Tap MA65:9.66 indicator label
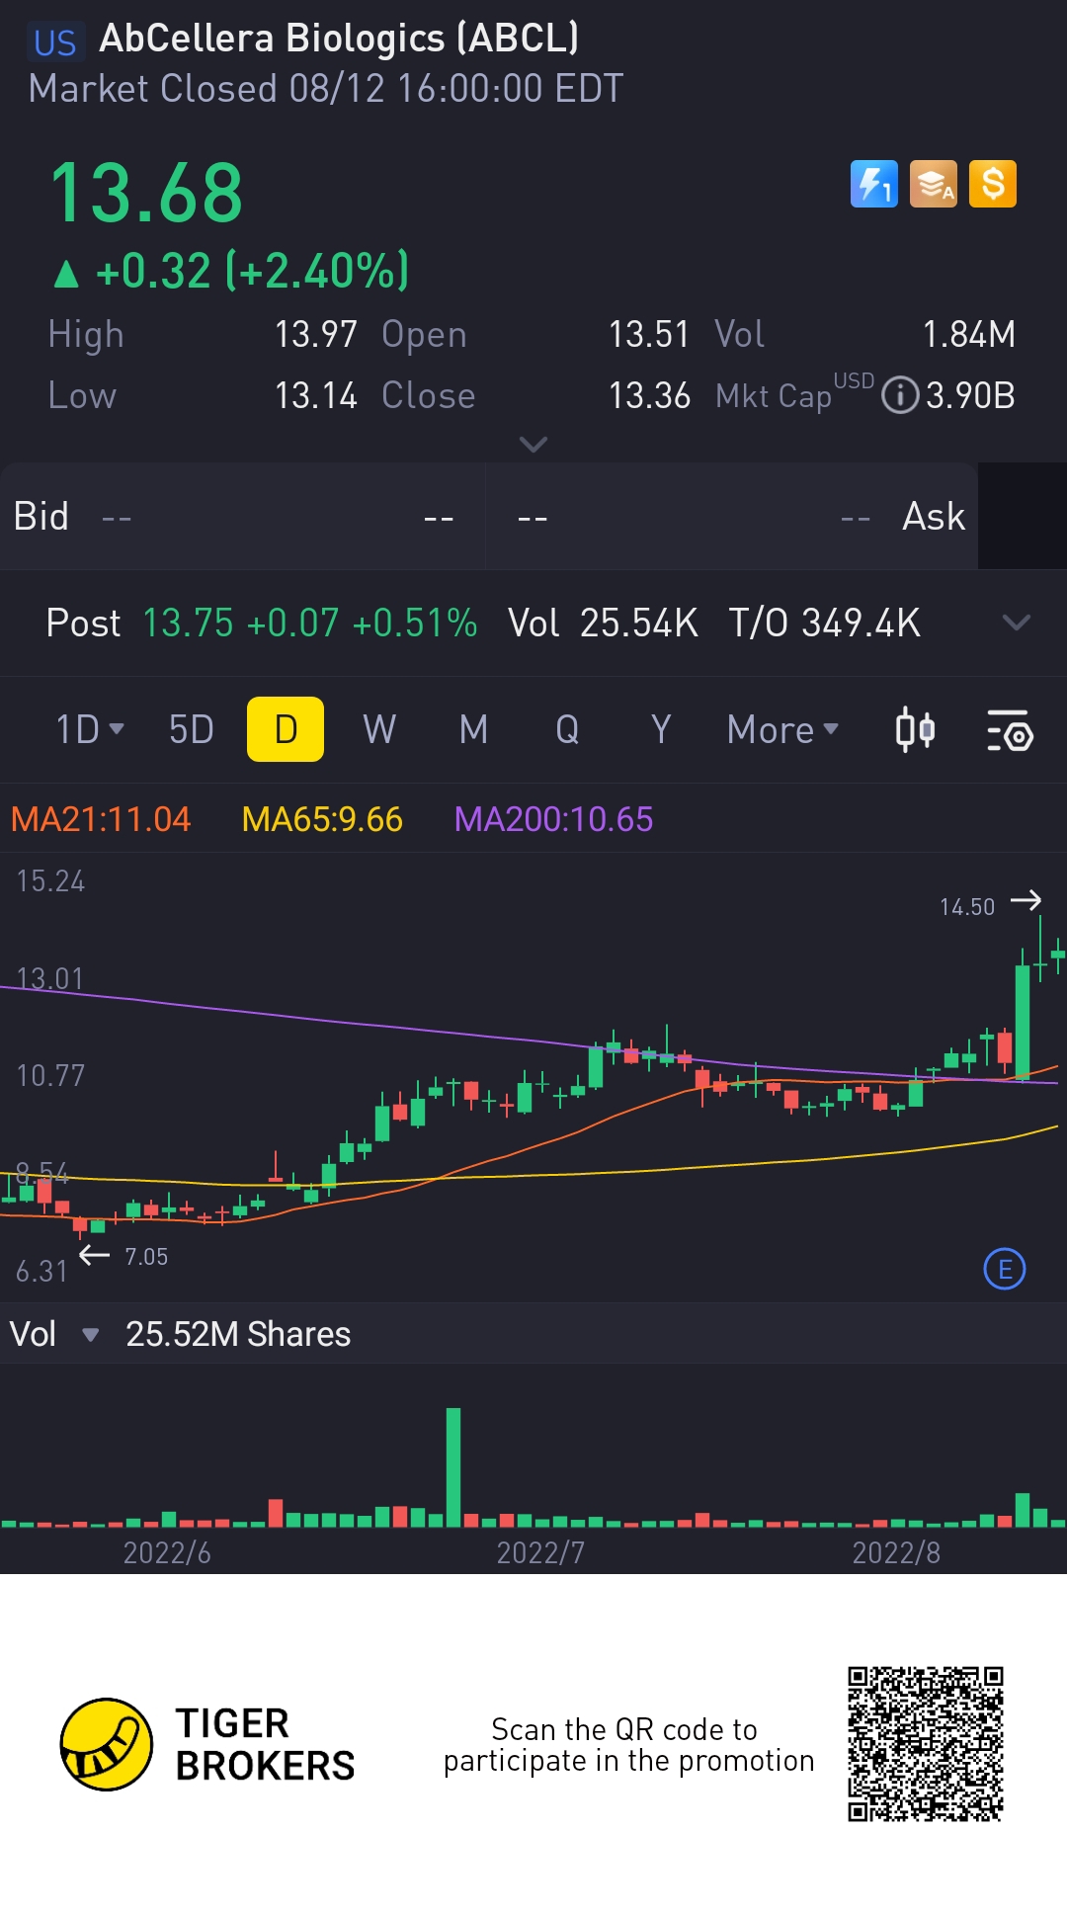The height and width of the screenshot is (1915, 1067). click(322, 819)
